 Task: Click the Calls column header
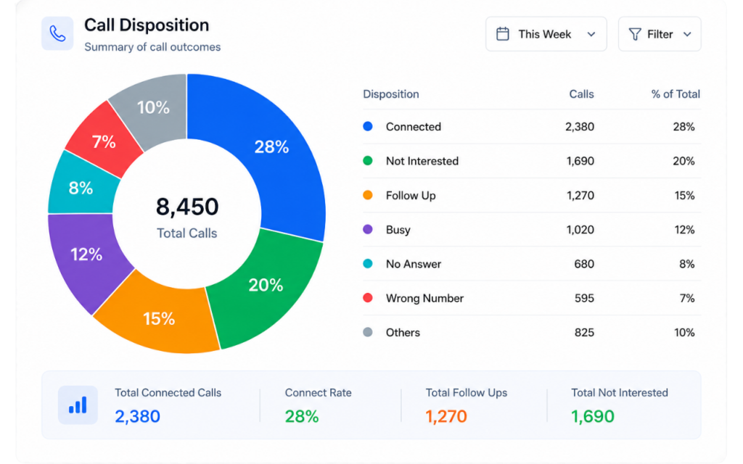[x=581, y=94]
